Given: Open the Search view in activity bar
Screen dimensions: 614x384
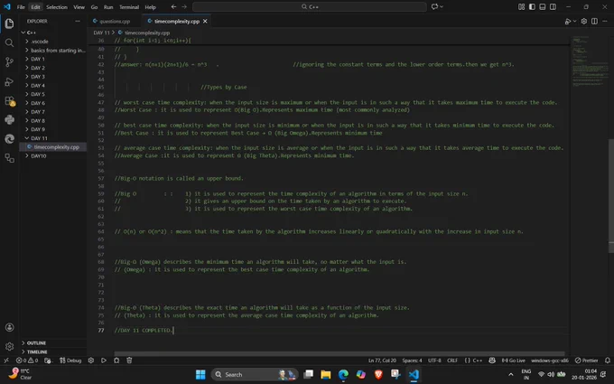Looking at the screenshot, I should (x=9, y=42).
